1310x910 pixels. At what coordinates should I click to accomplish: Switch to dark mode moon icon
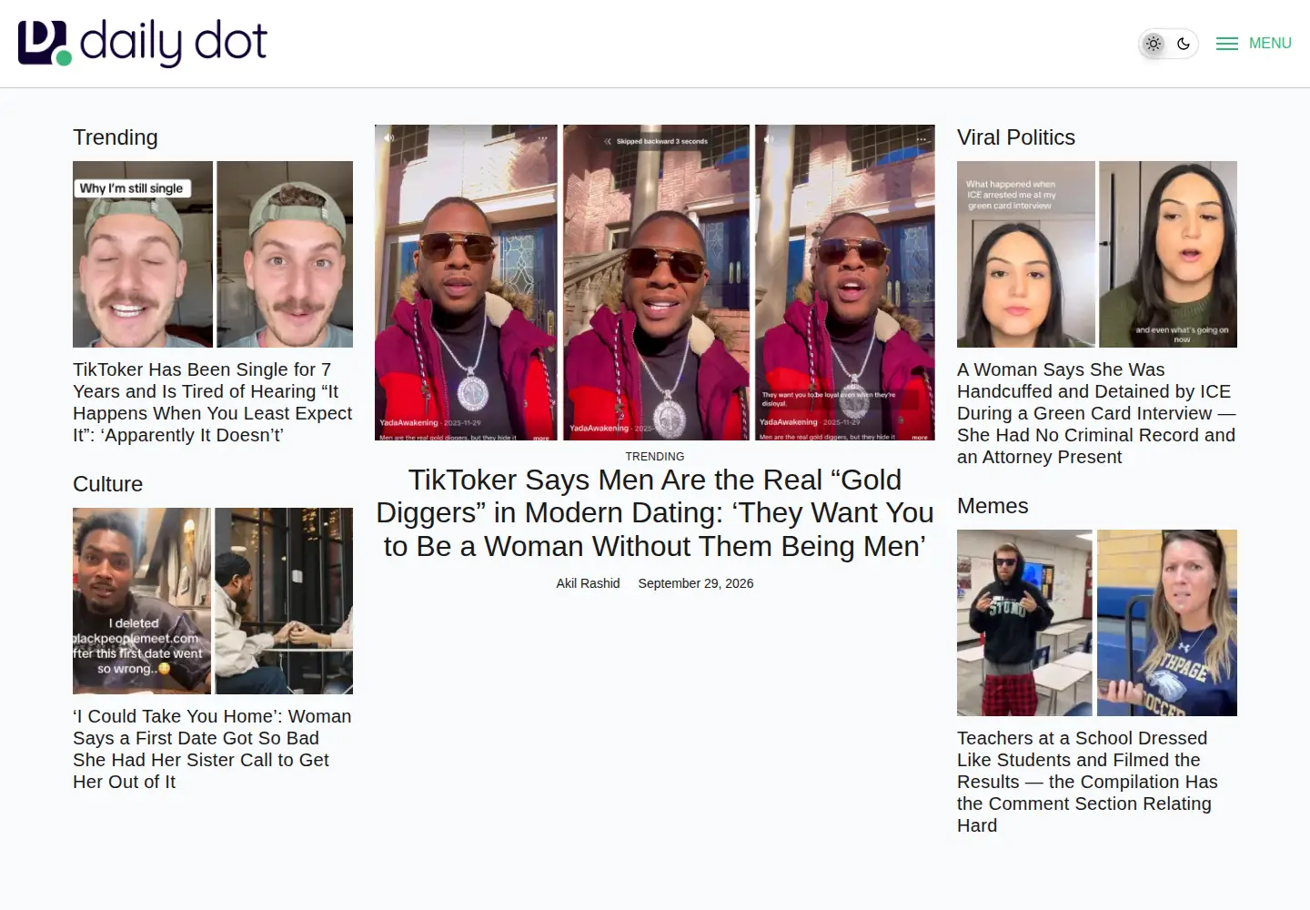click(1184, 44)
